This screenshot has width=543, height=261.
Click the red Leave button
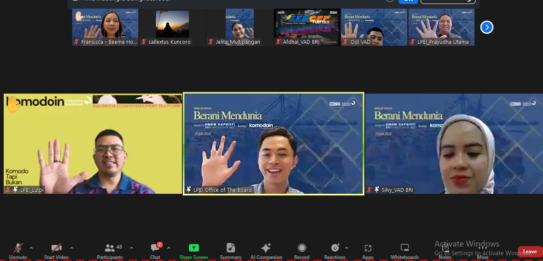[530, 252]
